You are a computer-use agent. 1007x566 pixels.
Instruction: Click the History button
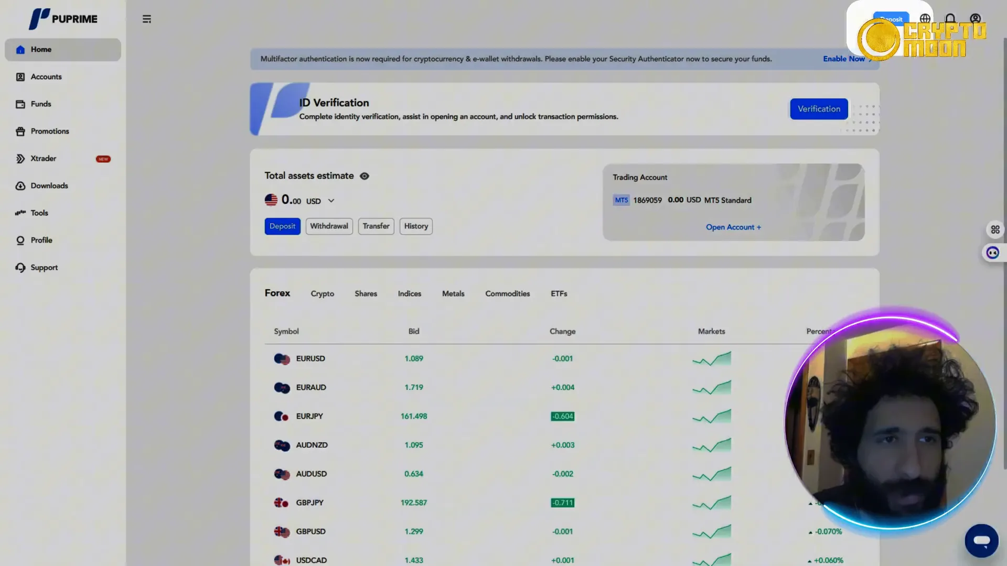click(x=416, y=226)
